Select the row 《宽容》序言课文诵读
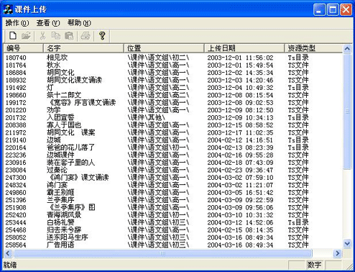355x272 pixels. pos(173,102)
